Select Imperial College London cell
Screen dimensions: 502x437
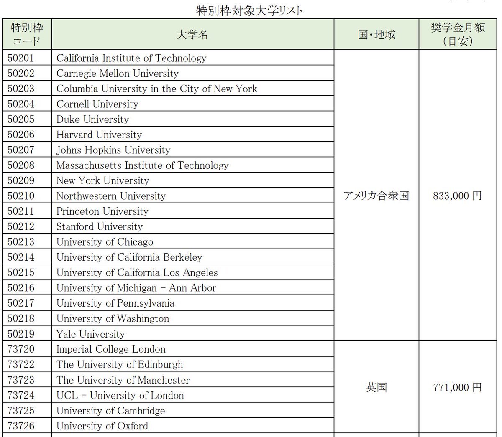[x=193, y=349]
